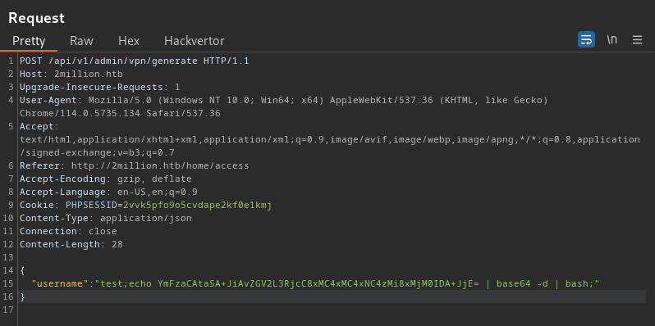Screen dimensions: 655x326
Task: Click line number 13 in the gutter
Action: (x=8, y=257)
